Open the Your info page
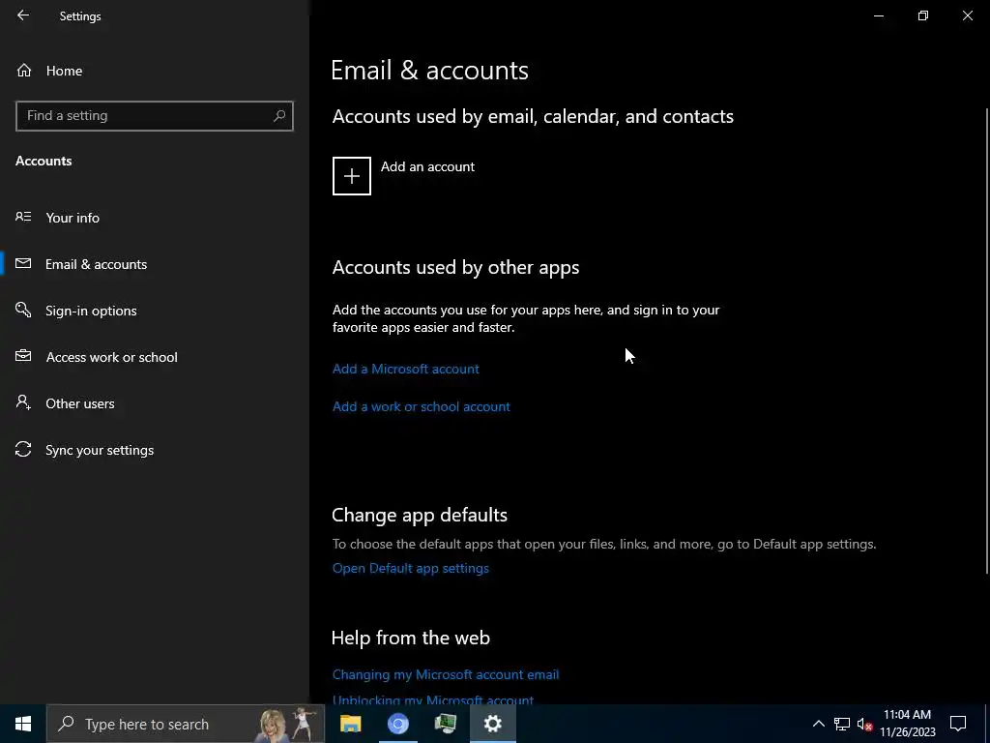This screenshot has height=743, width=990. coord(72,218)
